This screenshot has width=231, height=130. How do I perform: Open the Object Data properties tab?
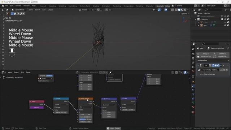[193, 103]
